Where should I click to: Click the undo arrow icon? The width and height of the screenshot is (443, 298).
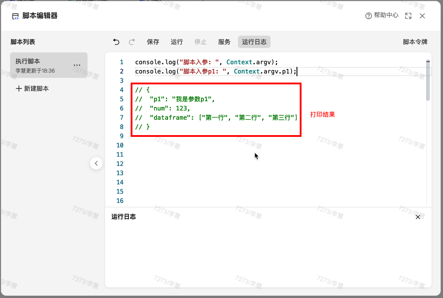coord(116,42)
